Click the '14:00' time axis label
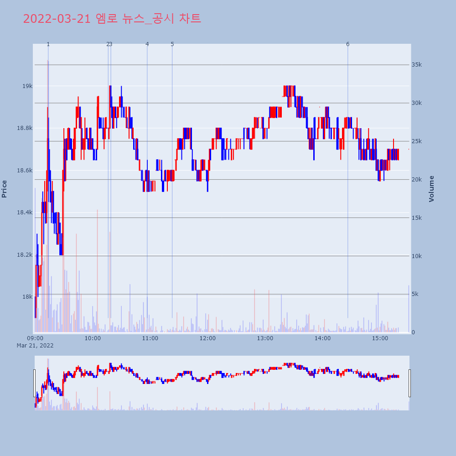 click(x=322, y=338)
